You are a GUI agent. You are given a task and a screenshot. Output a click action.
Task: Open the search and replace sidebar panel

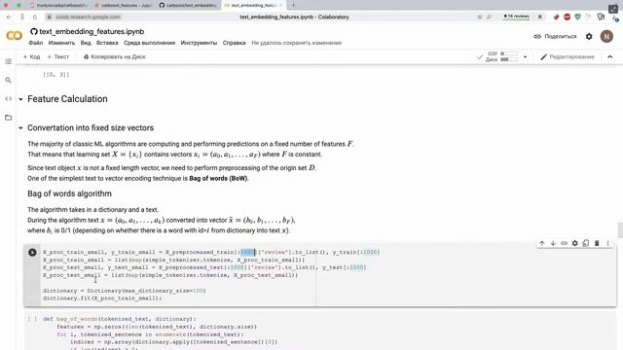point(8,80)
